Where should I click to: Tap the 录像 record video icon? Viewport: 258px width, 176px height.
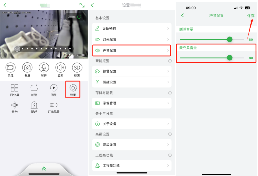pos(11,67)
